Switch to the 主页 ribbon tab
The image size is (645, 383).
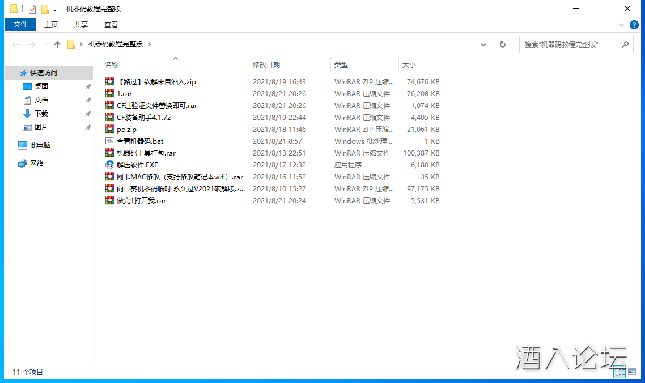(51, 25)
